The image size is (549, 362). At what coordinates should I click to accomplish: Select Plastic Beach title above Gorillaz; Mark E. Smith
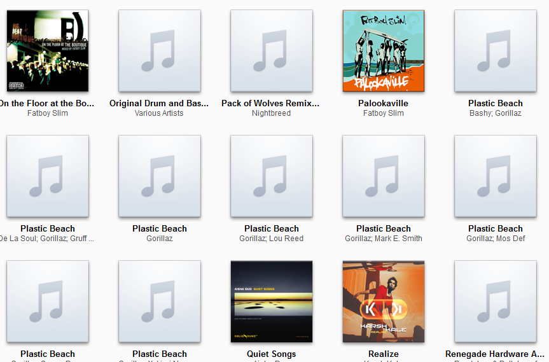384,228
